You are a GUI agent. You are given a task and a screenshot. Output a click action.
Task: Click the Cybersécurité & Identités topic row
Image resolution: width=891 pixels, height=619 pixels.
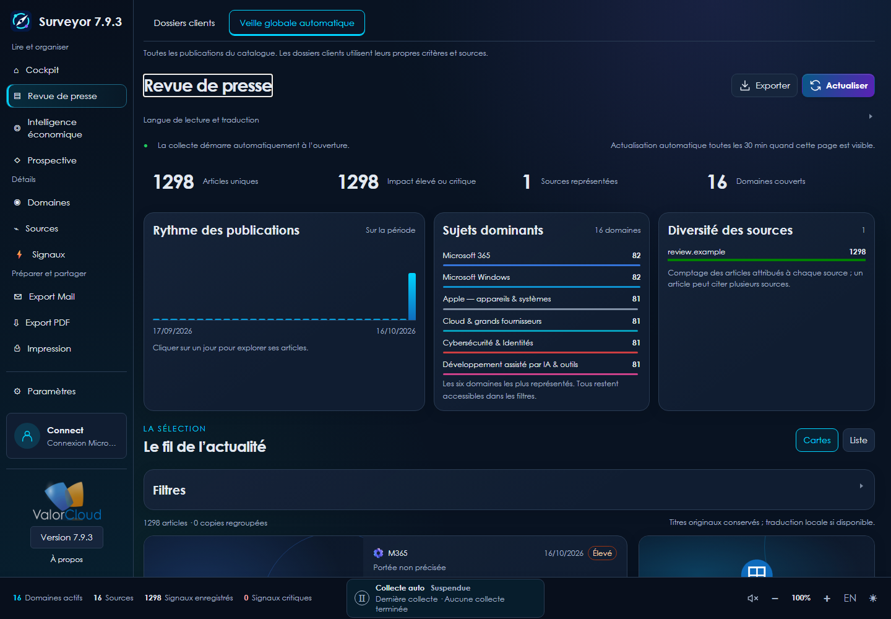pos(541,344)
